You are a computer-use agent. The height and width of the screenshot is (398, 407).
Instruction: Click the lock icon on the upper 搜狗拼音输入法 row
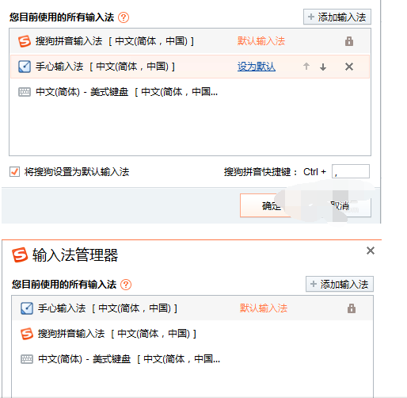[349, 41]
